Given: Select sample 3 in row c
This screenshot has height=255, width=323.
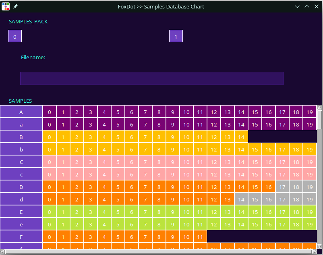Looking at the screenshot, I should (91, 174).
